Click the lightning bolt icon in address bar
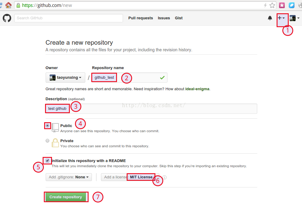Viewport: 302px width, 204px height. coord(265,5)
